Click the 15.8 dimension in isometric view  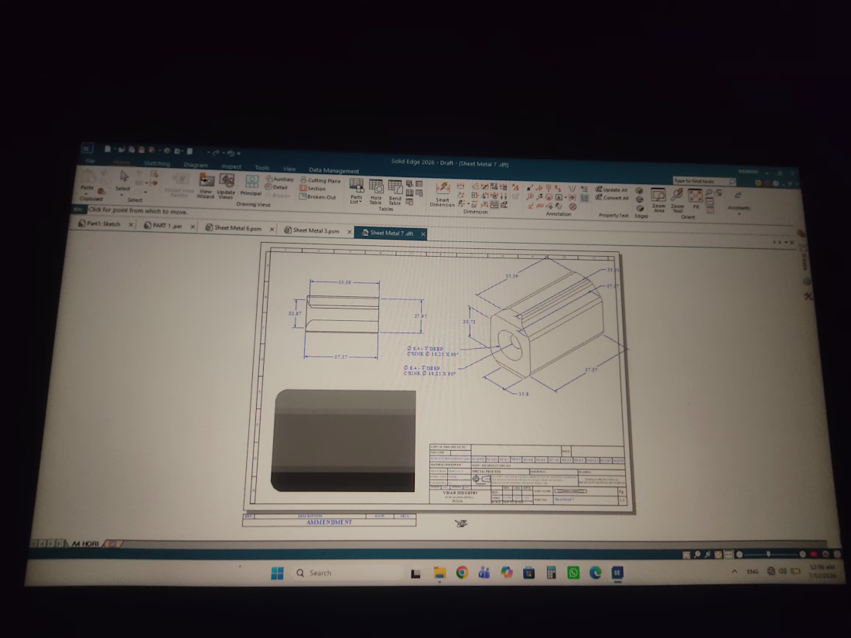(523, 394)
